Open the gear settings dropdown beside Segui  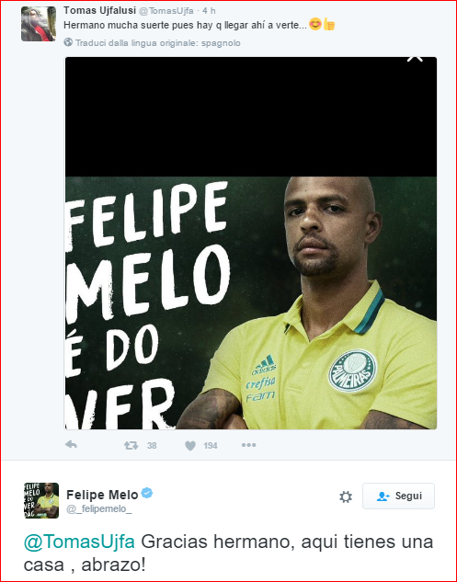click(346, 496)
